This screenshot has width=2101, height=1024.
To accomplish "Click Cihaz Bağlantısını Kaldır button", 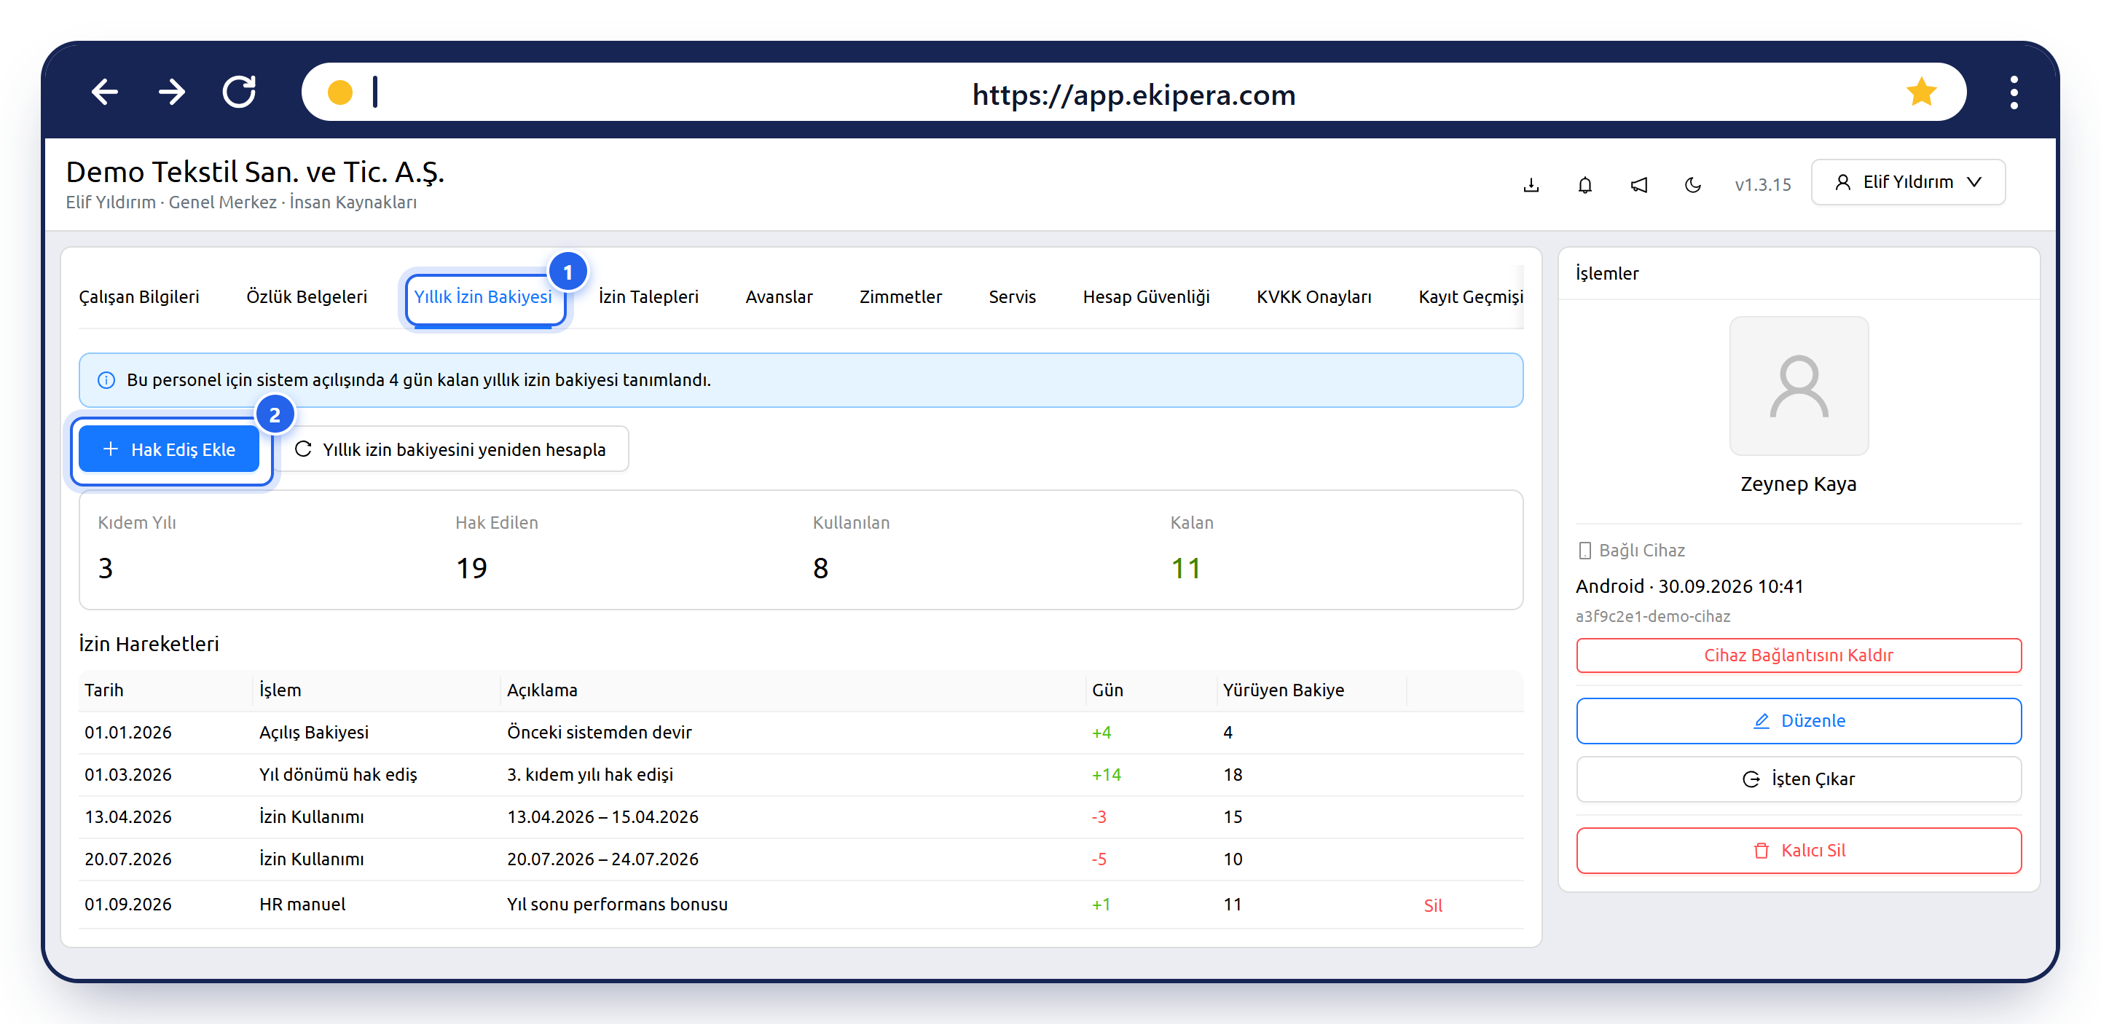I will click(x=1799, y=655).
